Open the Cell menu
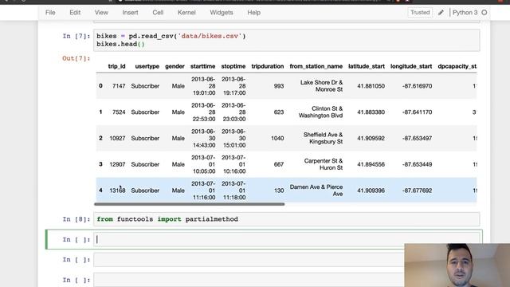Viewport: 510px width, 287px height. [158, 13]
